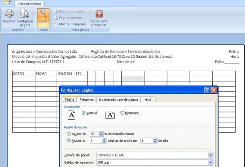245x167 pixels.
Task: Expand the Calidad de impresión dropdown
Action: pos(210,162)
